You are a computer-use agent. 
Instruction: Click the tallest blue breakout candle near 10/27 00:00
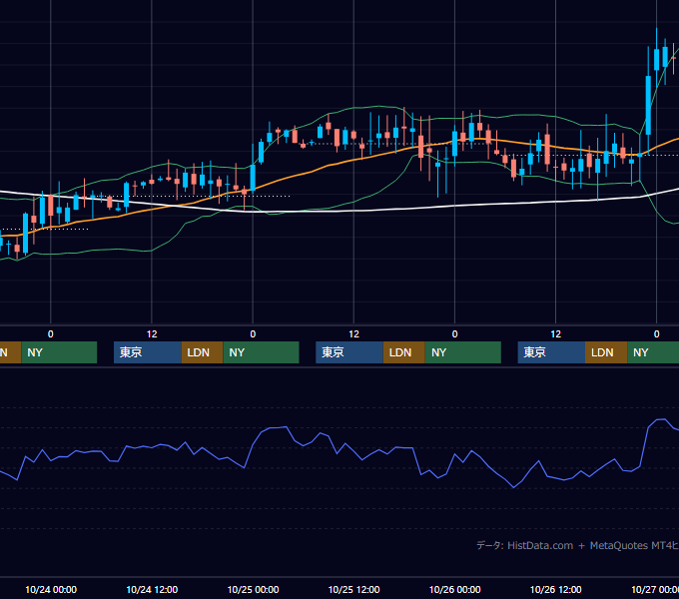tap(648, 105)
